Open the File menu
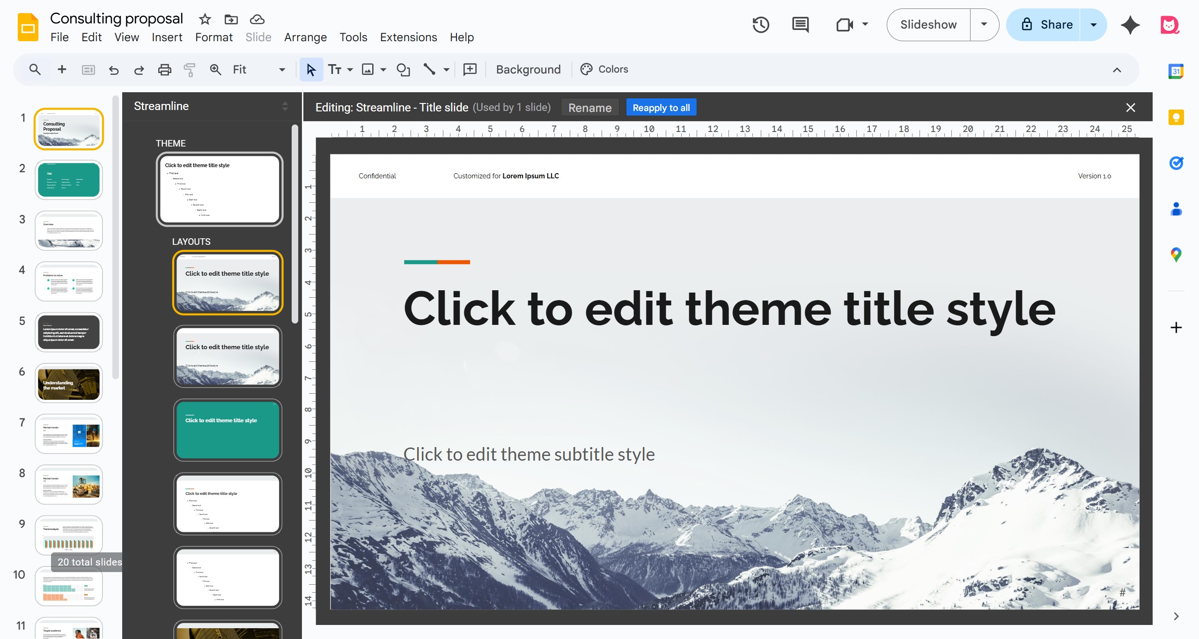Viewport: 1199px width, 639px height. [x=59, y=37]
